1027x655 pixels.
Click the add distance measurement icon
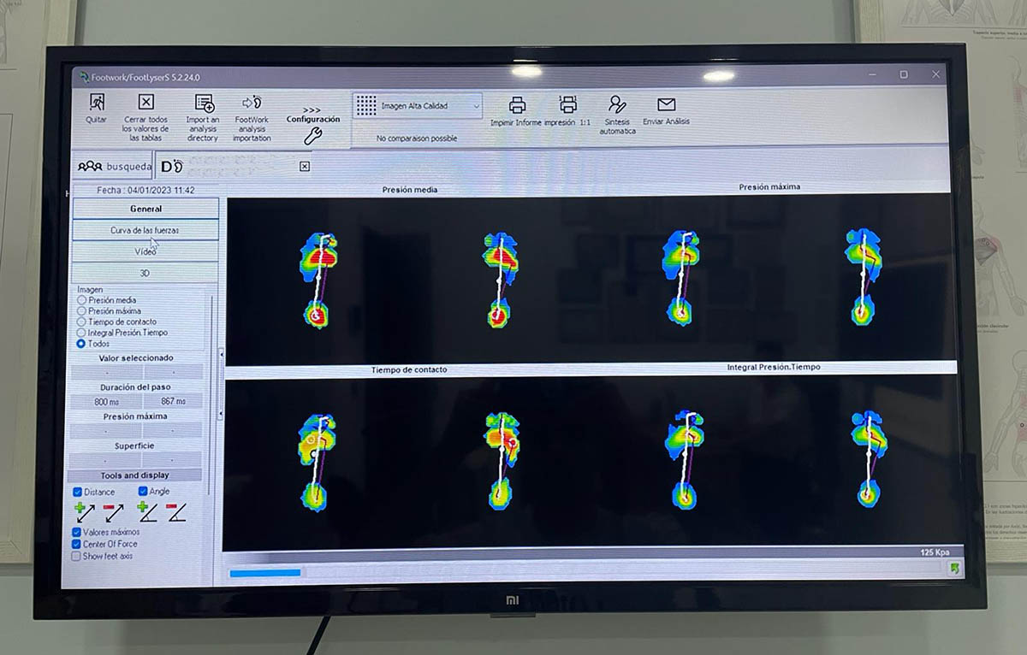click(x=85, y=513)
